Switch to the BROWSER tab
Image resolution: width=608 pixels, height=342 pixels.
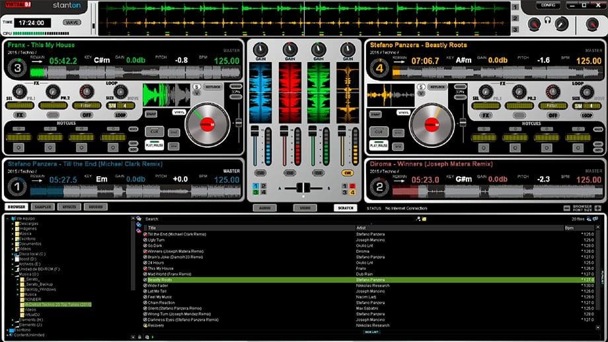pyautogui.click(x=17, y=207)
